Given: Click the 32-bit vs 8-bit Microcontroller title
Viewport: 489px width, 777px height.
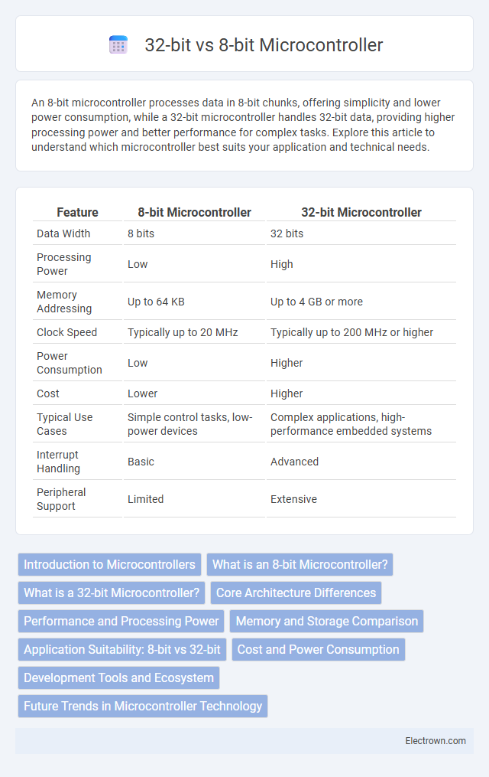Looking at the screenshot, I should [264, 44].
